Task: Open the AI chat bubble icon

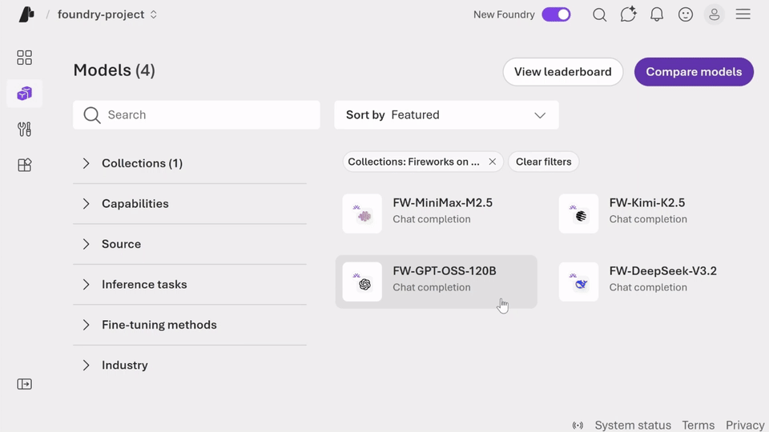Action: pos(628,14)
